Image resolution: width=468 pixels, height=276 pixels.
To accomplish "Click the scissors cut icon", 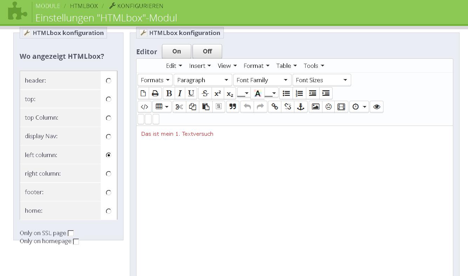I will coord(179,107).
